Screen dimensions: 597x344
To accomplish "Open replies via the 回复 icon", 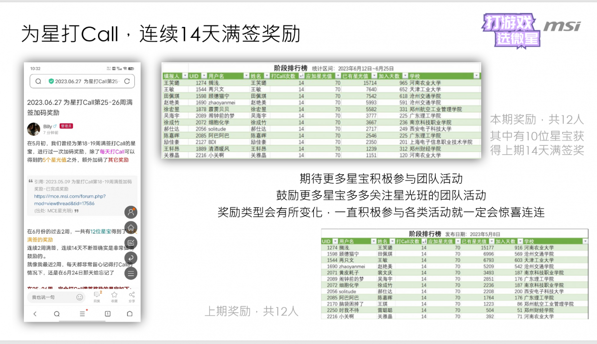I will point(97,296).
